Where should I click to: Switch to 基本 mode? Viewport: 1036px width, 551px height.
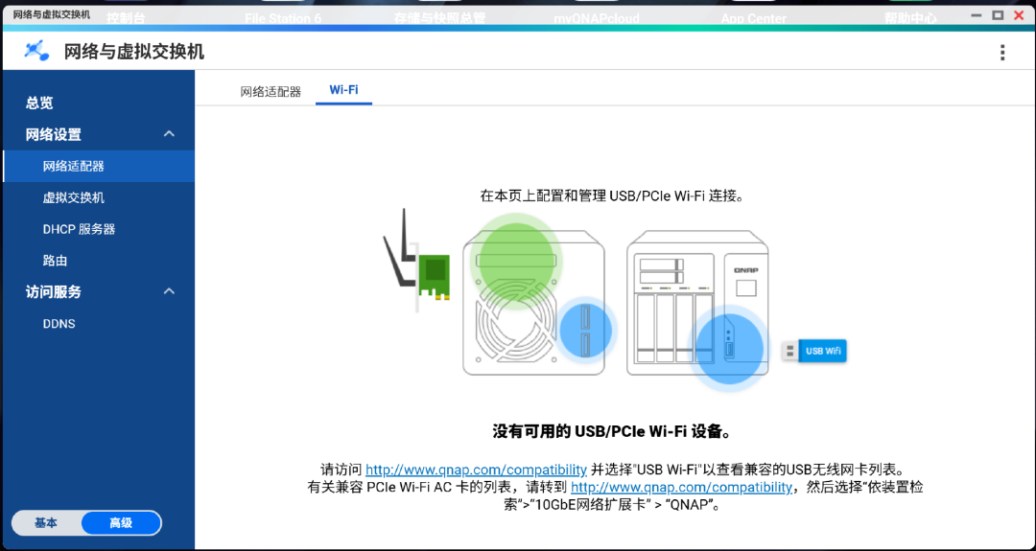(x=46, y=522)
